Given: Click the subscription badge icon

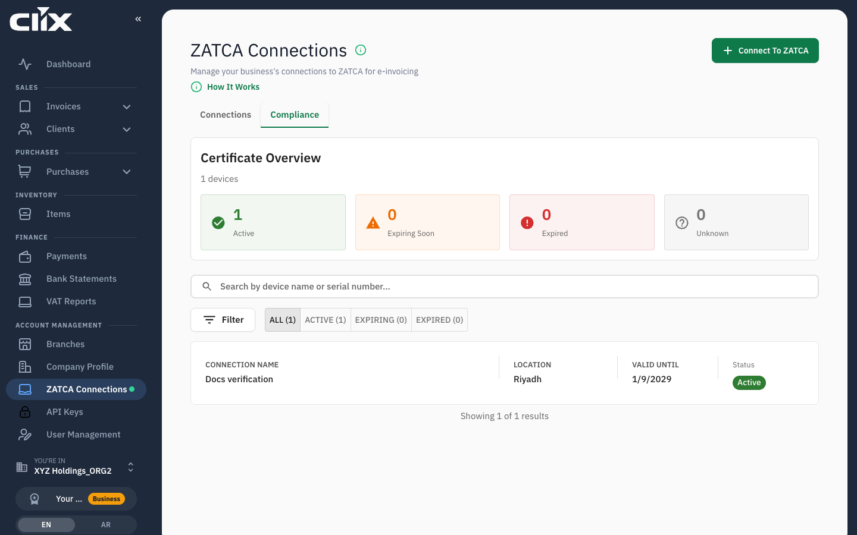Looking at the screenshot, I should 35,499.
